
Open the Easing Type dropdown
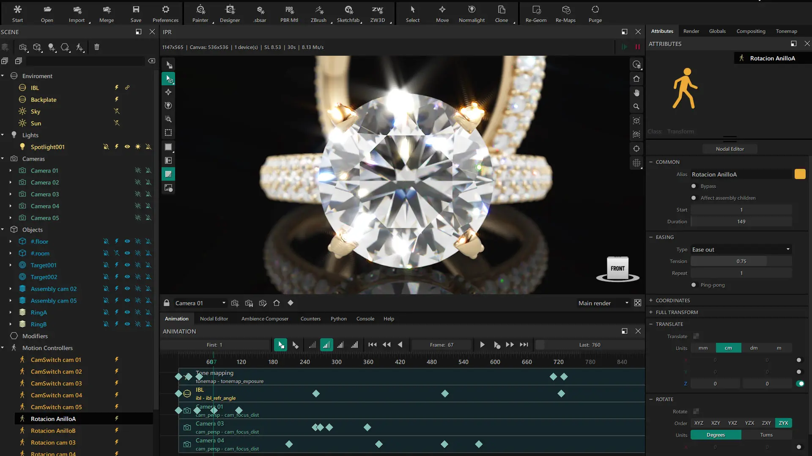tap(741, 250)
